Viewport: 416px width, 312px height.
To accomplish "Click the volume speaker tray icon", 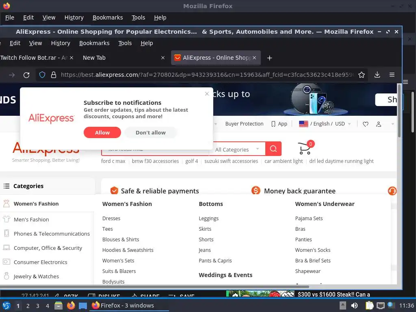I will point(354,305).
